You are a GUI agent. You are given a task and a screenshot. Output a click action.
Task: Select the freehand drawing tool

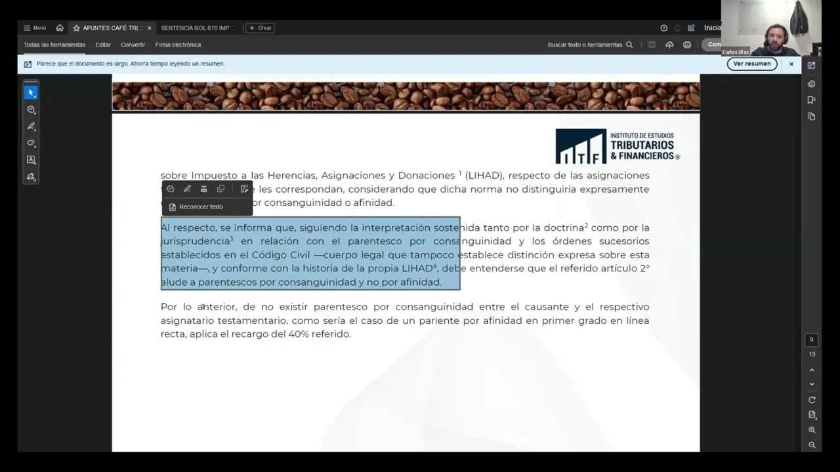[x=31, y=143]
